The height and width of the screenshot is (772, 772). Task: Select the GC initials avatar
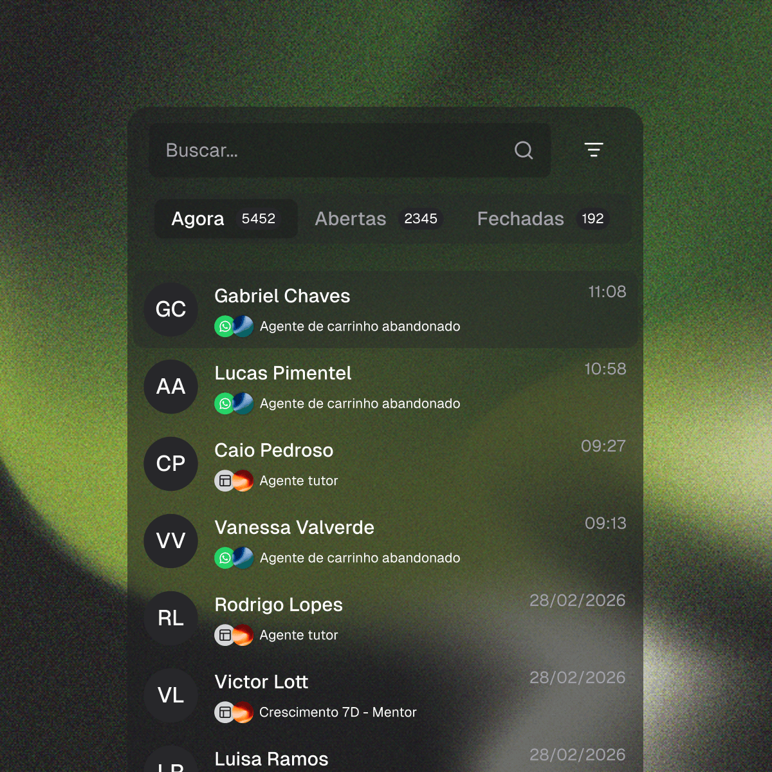click(170, 309)
